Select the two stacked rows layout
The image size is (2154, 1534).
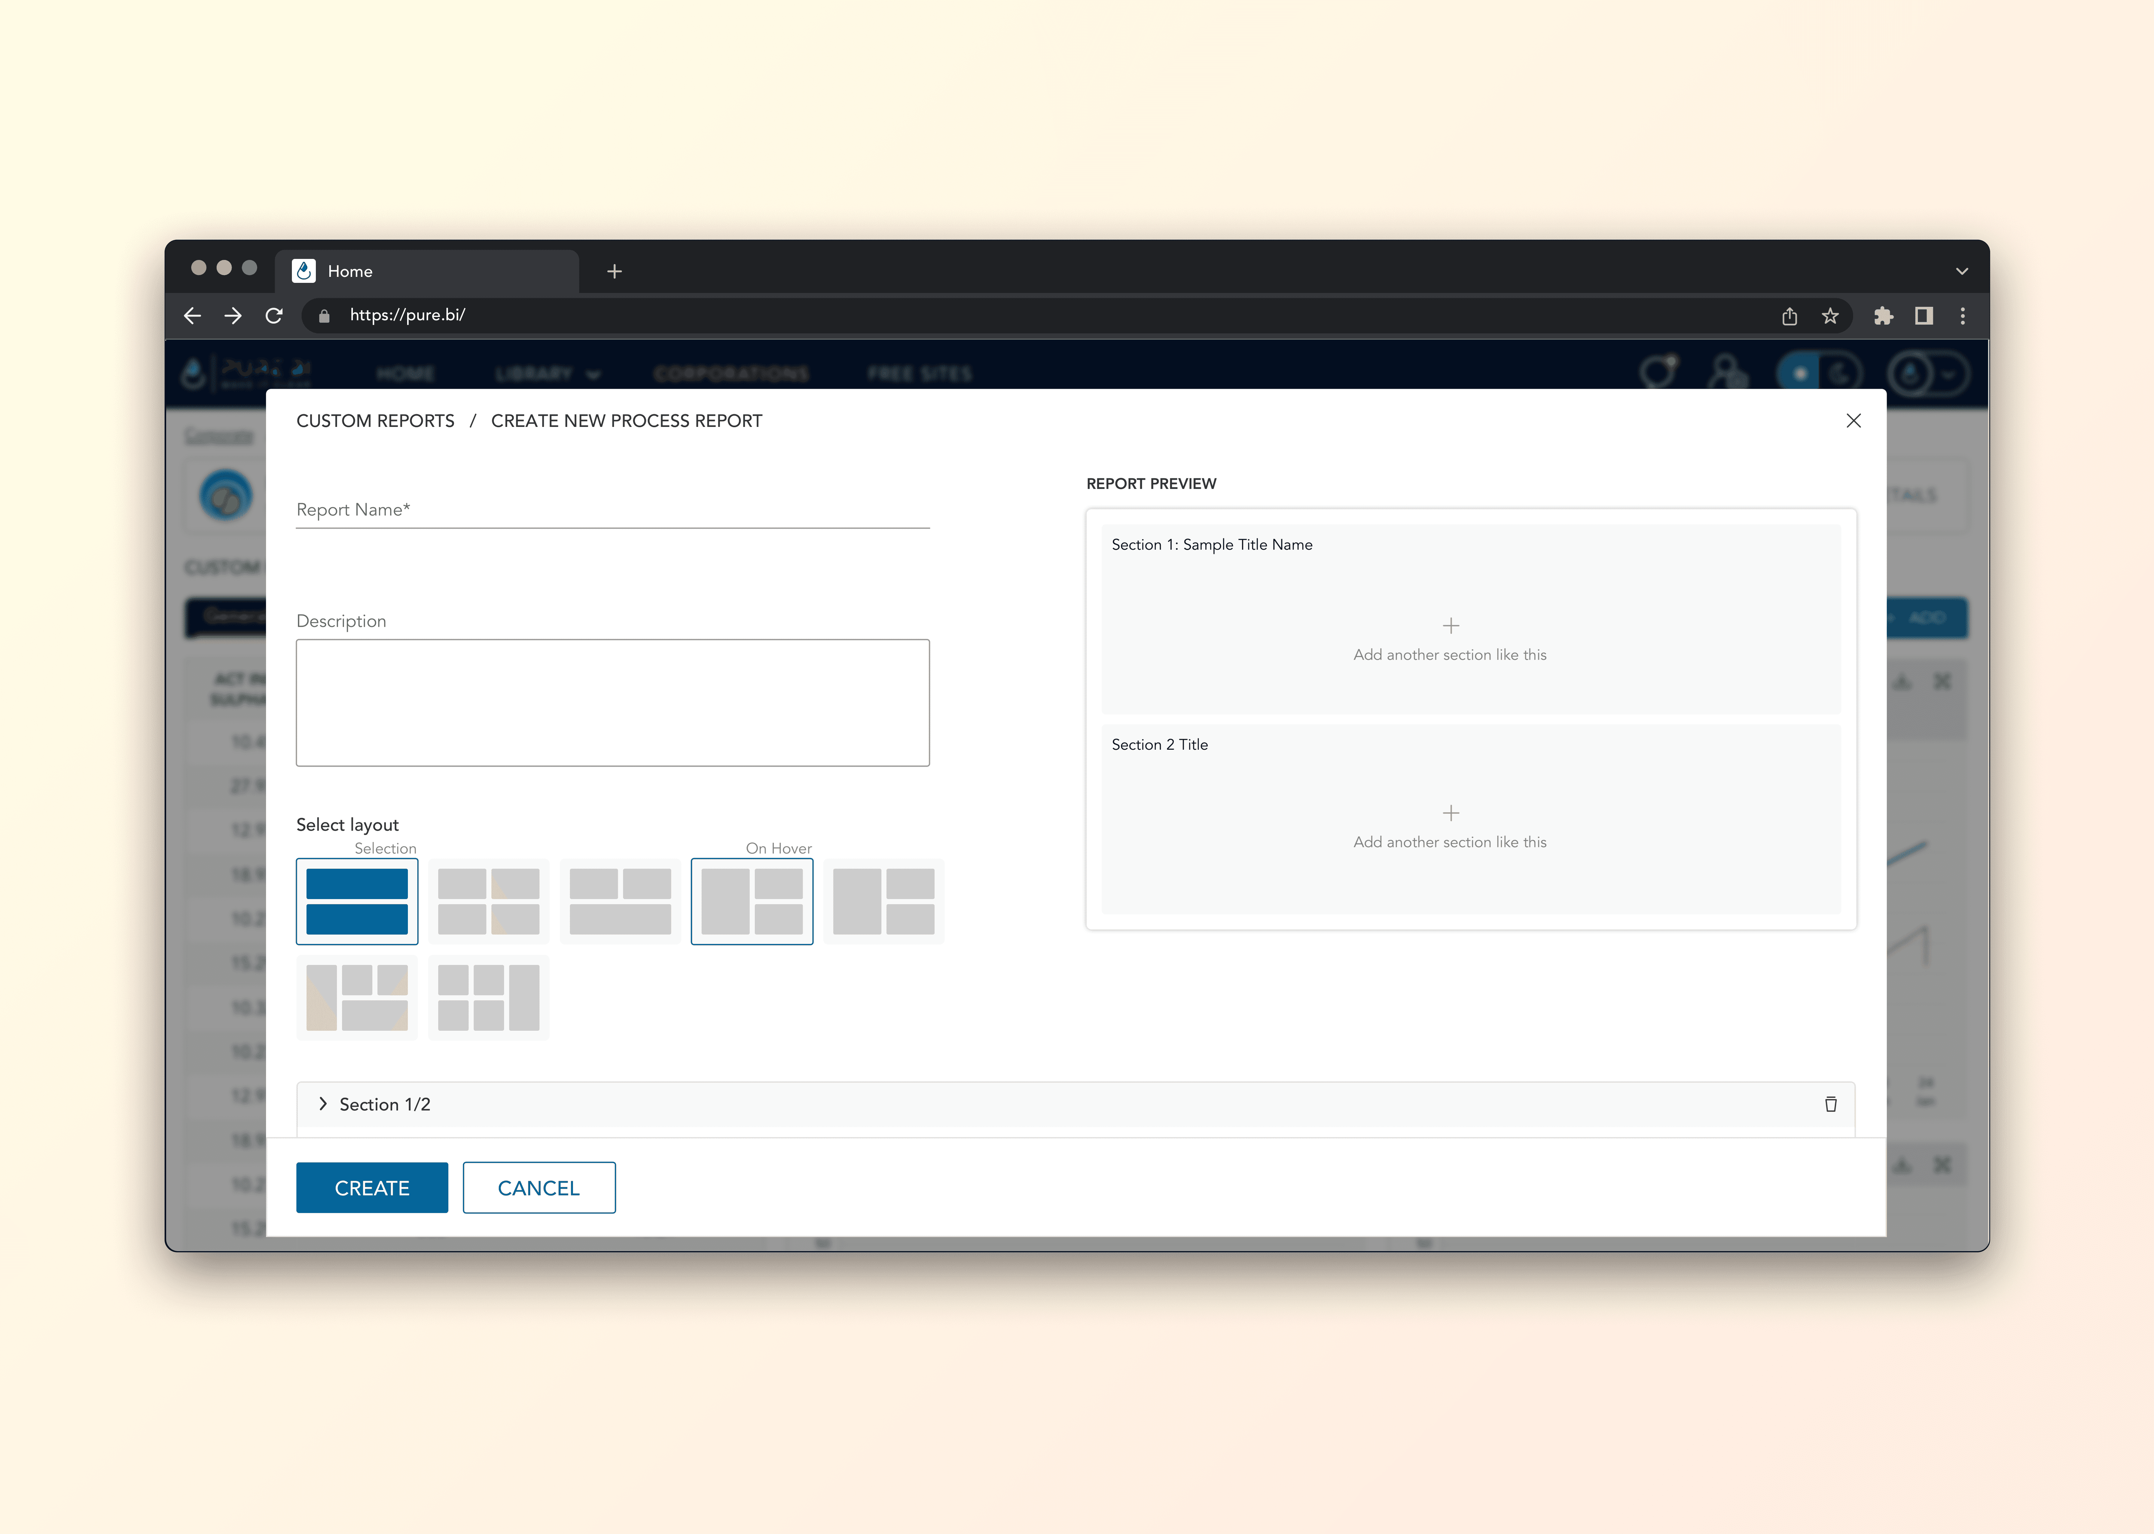coord(356,901)
